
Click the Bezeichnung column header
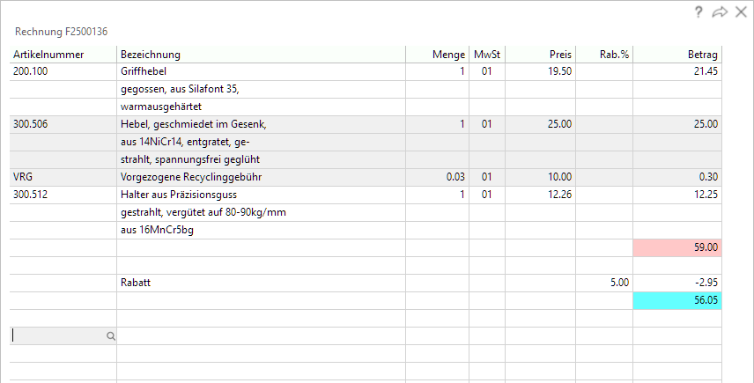point(151,55)
